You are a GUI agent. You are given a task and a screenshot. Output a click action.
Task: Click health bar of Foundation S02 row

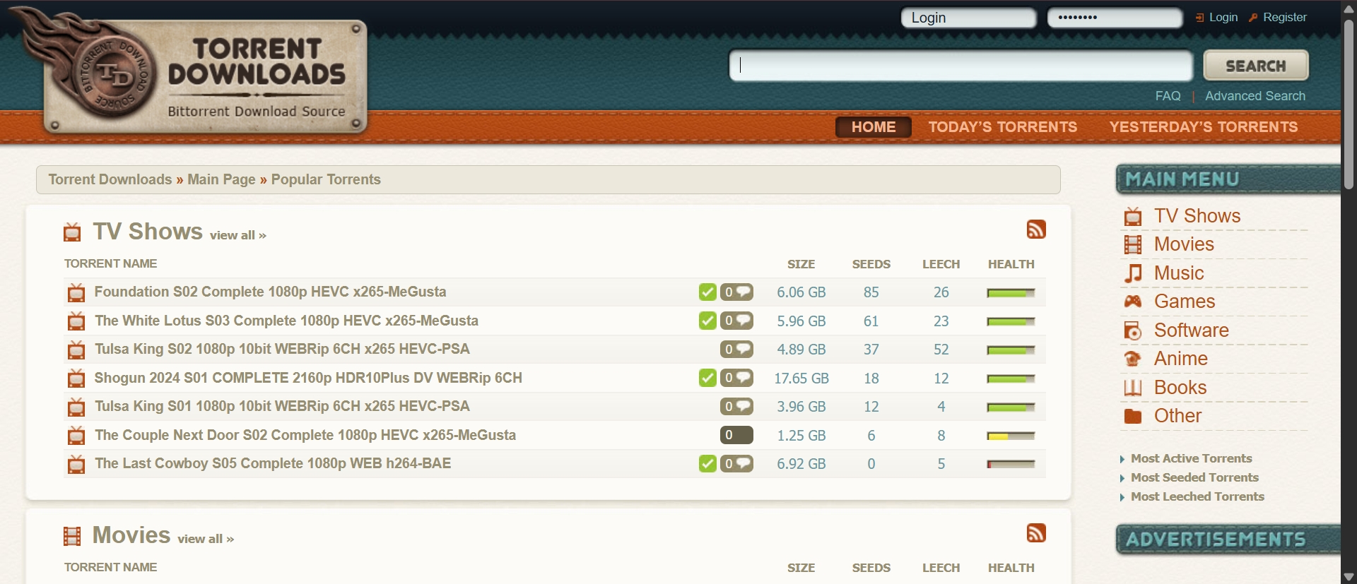click(1011, 293)
